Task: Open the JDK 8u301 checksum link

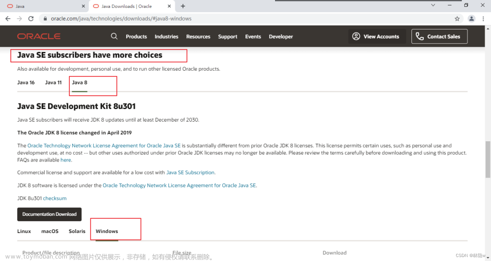Action: coord(55,198)
